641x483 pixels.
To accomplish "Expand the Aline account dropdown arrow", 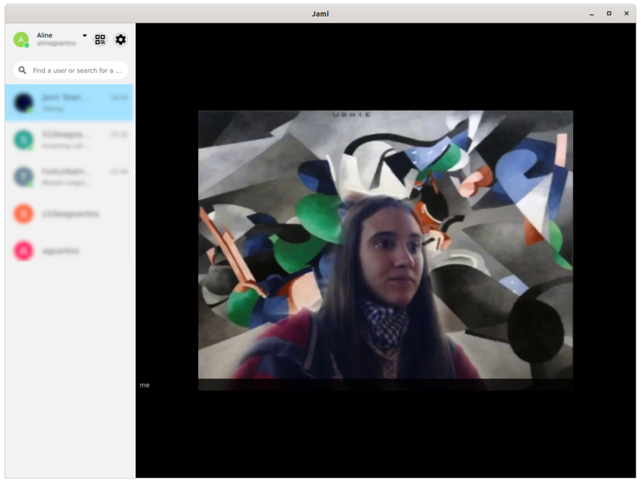I will (85, 35).
